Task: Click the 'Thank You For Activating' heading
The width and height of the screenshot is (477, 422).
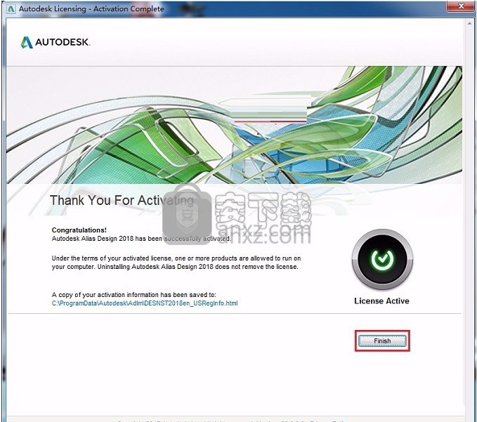Action: coord(122,200)
